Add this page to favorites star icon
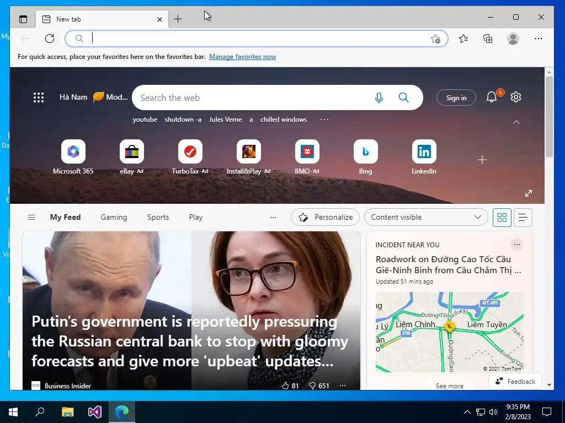The image size is (565, 423). click(436, 39)
